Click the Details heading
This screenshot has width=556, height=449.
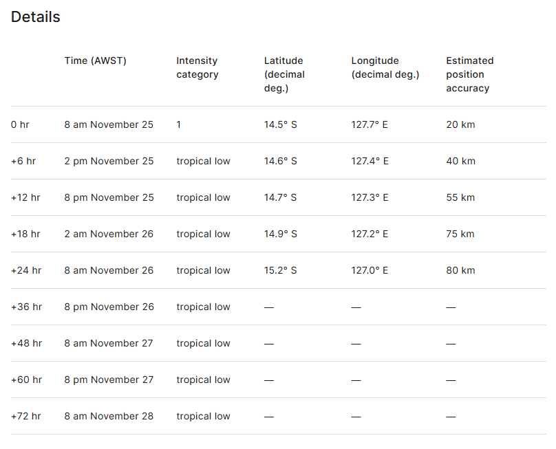point(36,17)
